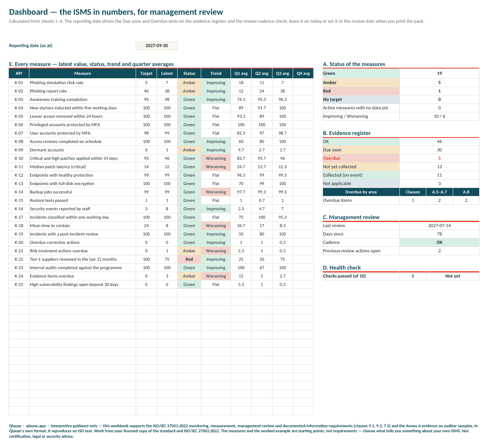Click the Dashboard title heading

tap(116, 12)
